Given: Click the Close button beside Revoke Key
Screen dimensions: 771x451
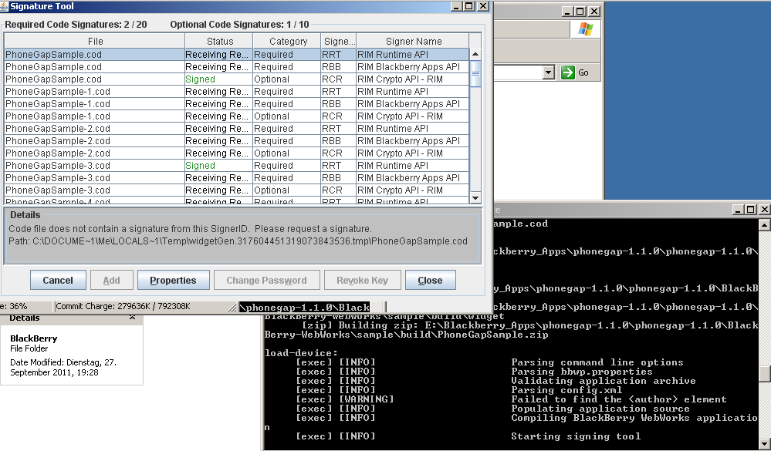Looking at the screenshot, I should (x=430, y=280).
